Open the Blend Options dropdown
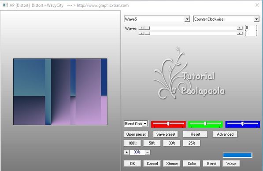The width and height of the screenshot is (263, 171). [145, 124]
